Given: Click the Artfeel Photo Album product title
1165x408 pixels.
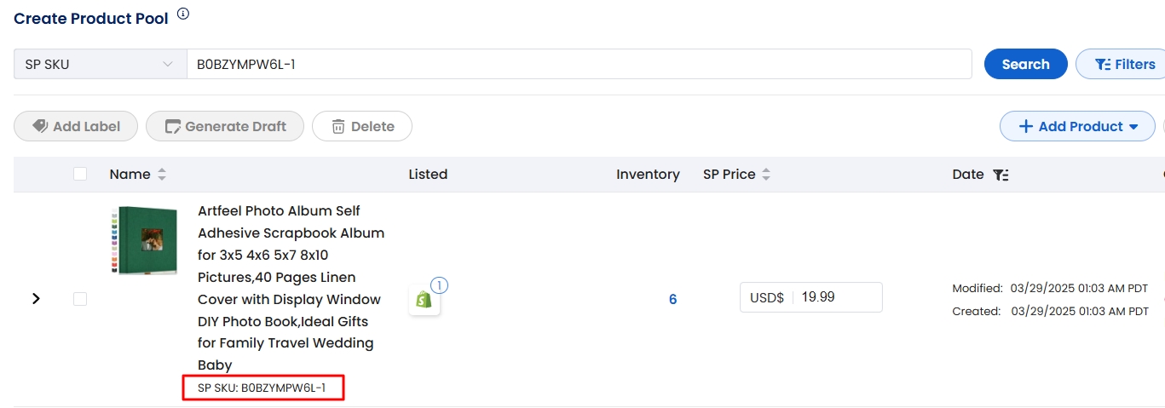Looking at the screenshot, I should click(x=291, y=288).
